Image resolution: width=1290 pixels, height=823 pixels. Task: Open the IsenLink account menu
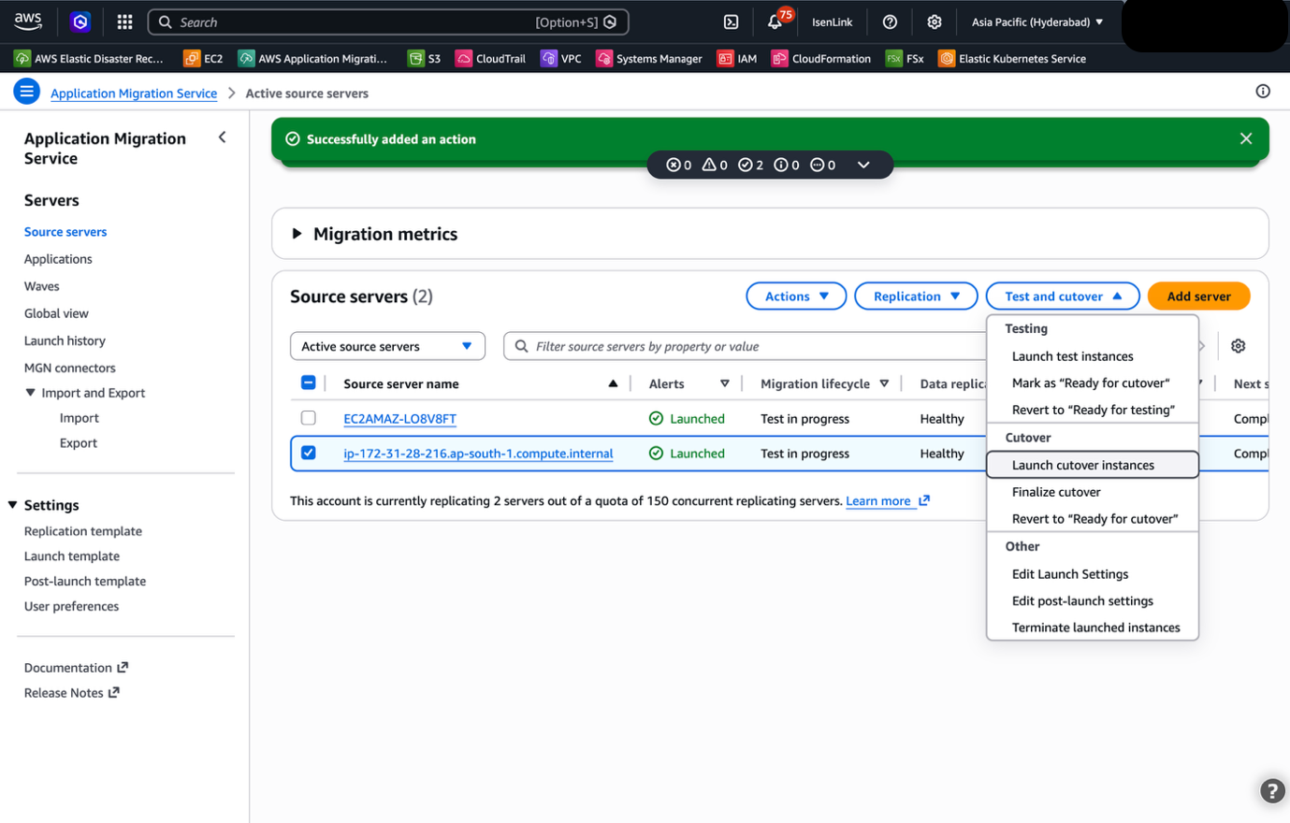[x=832, y=22]
